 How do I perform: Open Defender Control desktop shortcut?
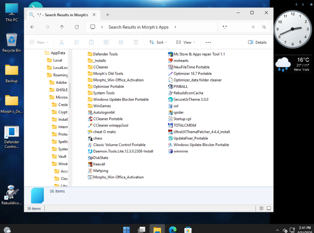point(12,137)
